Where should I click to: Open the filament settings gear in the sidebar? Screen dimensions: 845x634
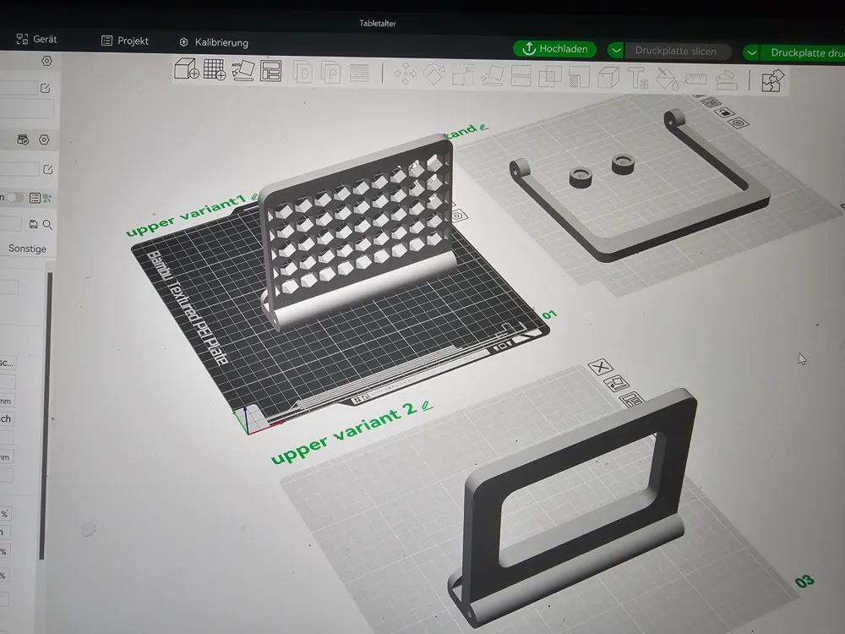[x=45, y=139]
